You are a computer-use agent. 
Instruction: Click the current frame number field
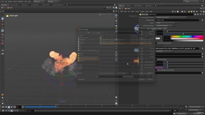tap(19, 107)
